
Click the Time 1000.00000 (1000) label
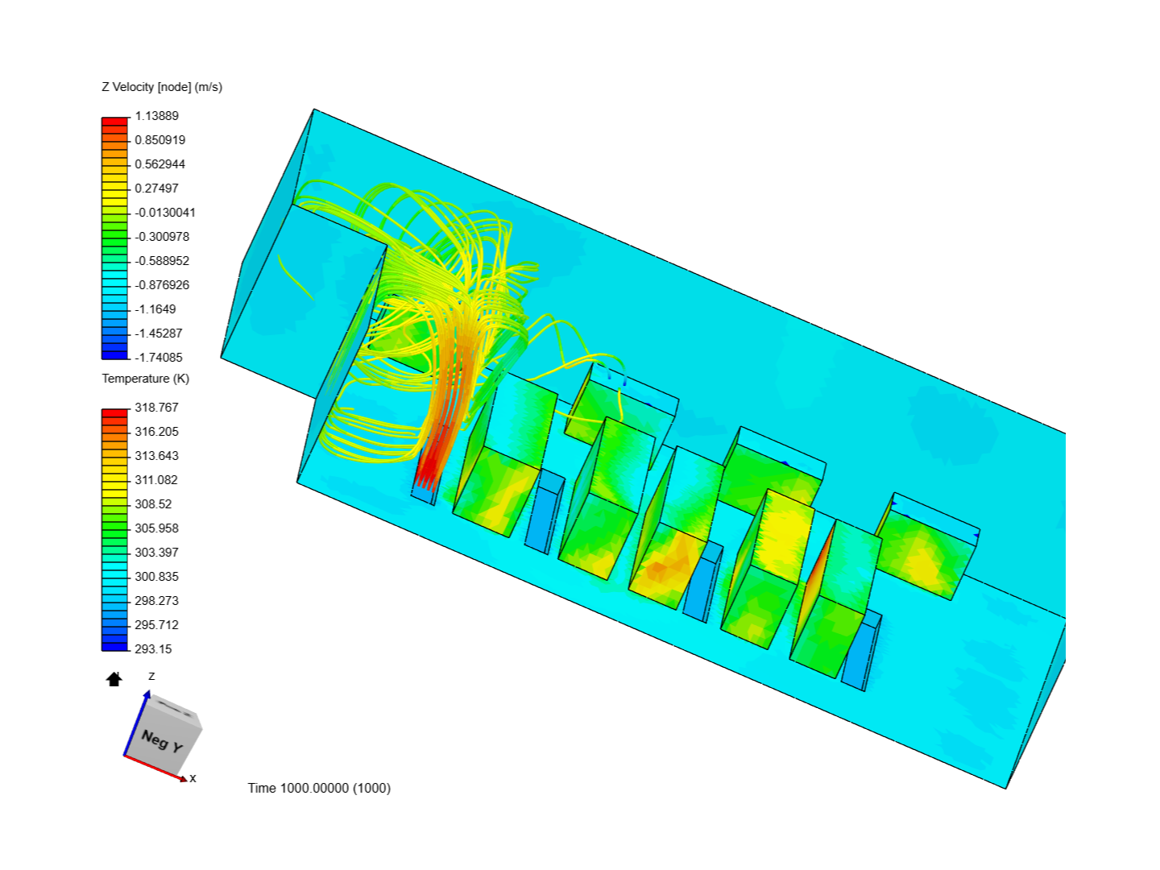(319, 788)
